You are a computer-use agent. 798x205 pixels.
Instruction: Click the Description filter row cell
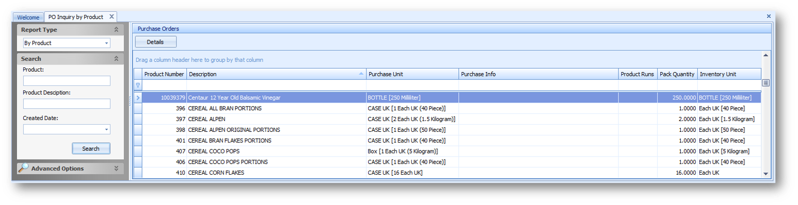[276, 85]
